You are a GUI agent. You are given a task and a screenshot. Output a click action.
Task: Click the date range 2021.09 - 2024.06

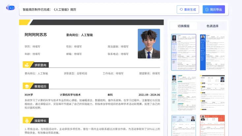coord(149,95)
